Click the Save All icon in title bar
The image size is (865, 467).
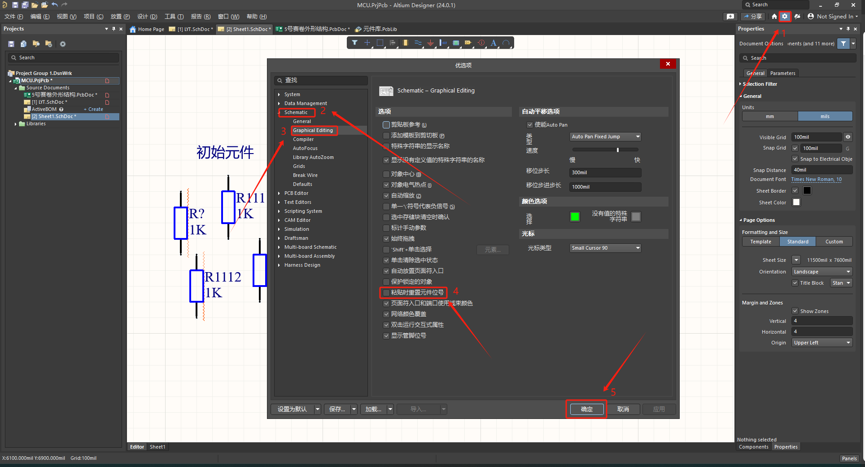tap(25, 5)
